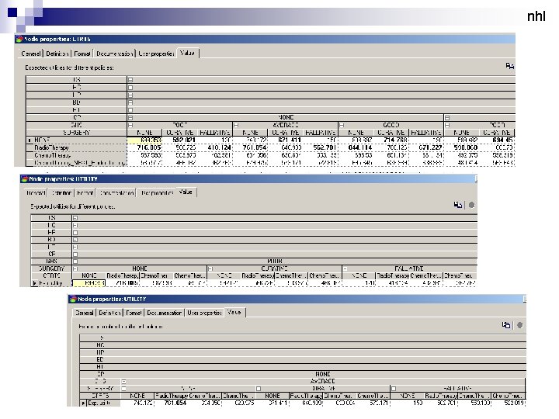Click the copy icon in the UTILITY window showing POOR
The width and height of the screenshot is (559, 419).
[458, 205]
